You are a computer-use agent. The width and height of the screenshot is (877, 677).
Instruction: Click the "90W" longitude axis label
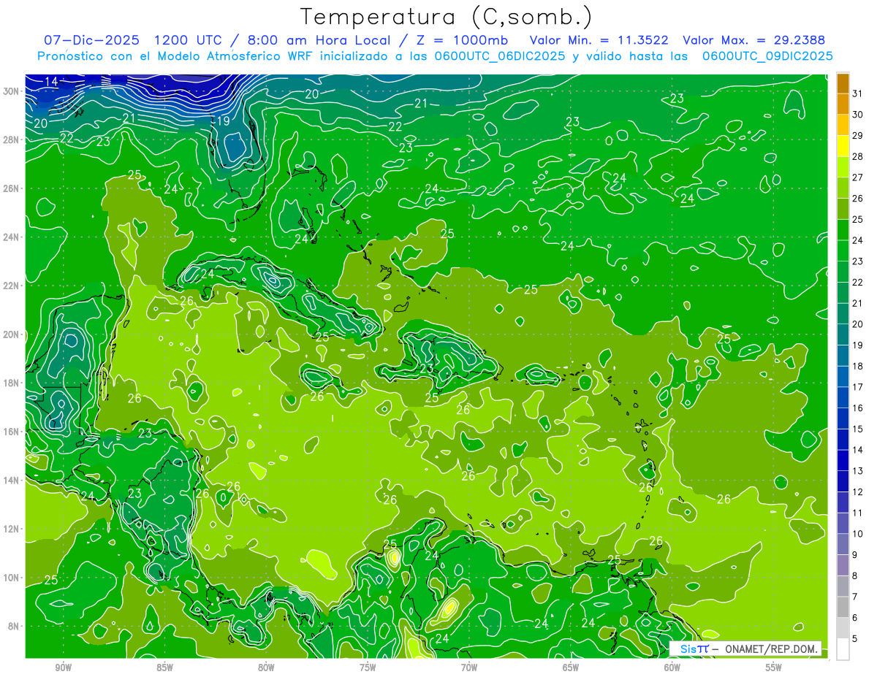(x=63, y=668)
